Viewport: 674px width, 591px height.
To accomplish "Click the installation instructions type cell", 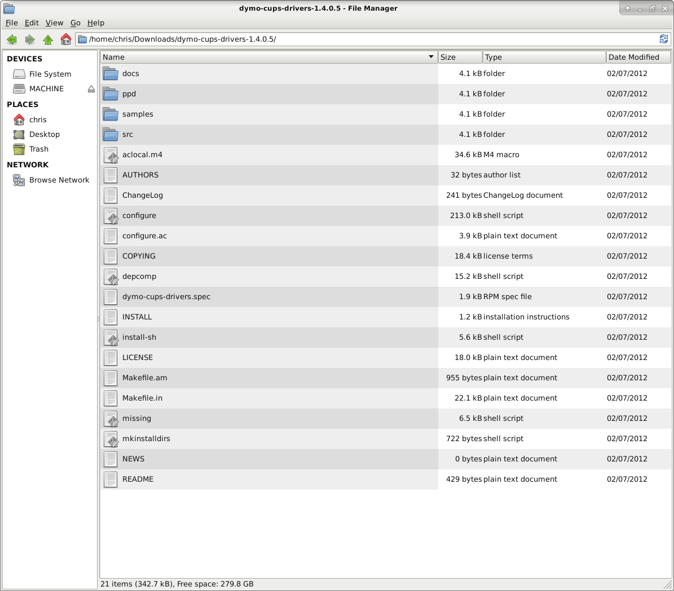I will click(x=526, y=317).
